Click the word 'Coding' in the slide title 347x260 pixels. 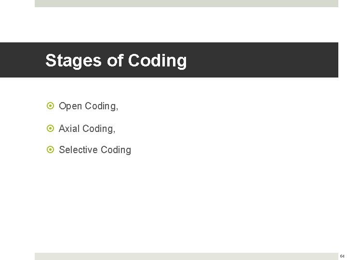[157, 61]
